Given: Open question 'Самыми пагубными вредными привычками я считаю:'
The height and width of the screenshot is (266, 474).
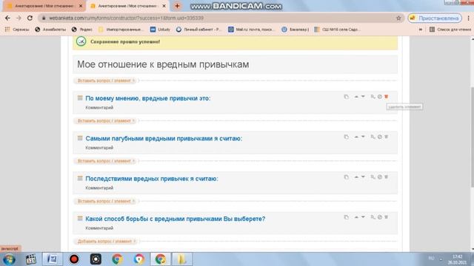Looking at the screenshot, I should click(164, 138).
